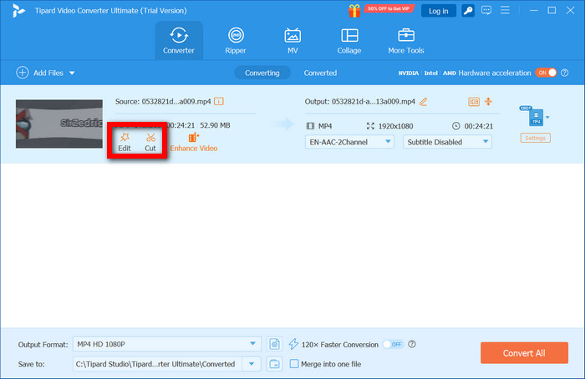The height and width of the screenshot is (379, 585).
Task: Expand the Output Format MP4 HD 1080P dropdown
Action: tap(254, 344)
